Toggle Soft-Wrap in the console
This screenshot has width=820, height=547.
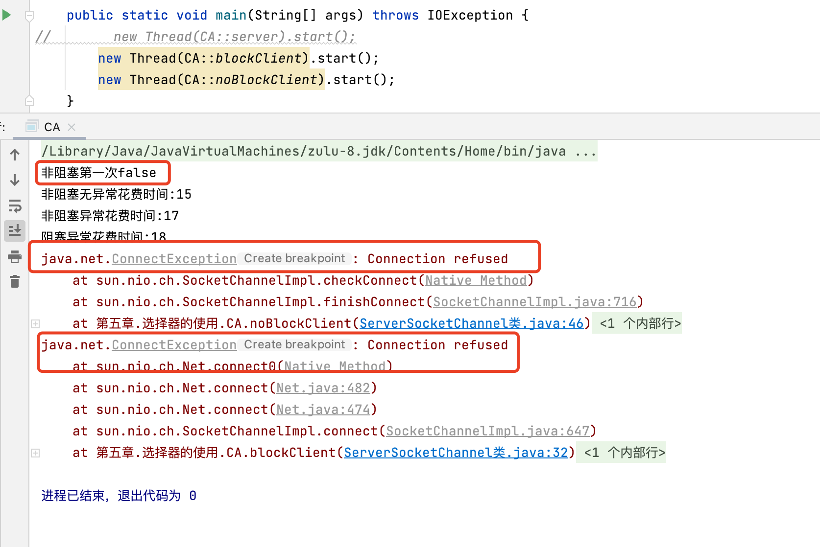click(15, 205)
